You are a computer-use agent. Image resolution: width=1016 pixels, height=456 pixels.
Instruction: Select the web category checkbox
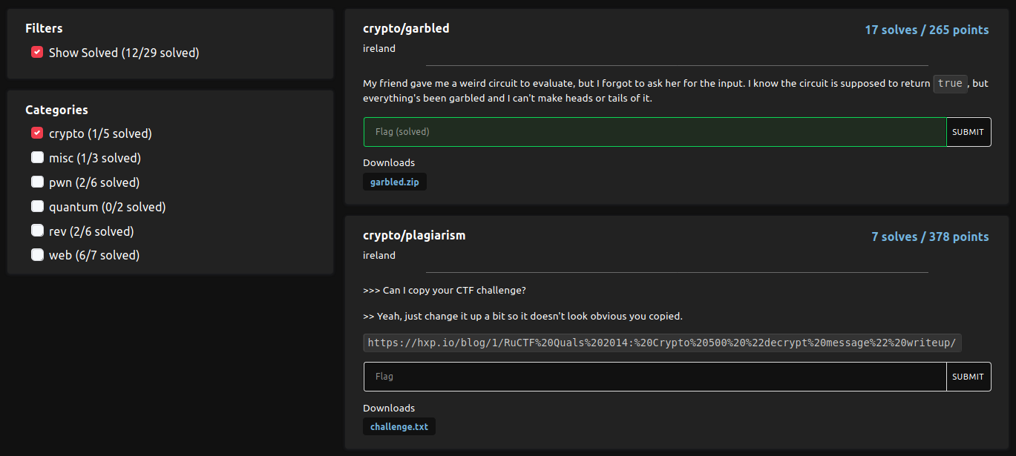click(x=37, y=255)
